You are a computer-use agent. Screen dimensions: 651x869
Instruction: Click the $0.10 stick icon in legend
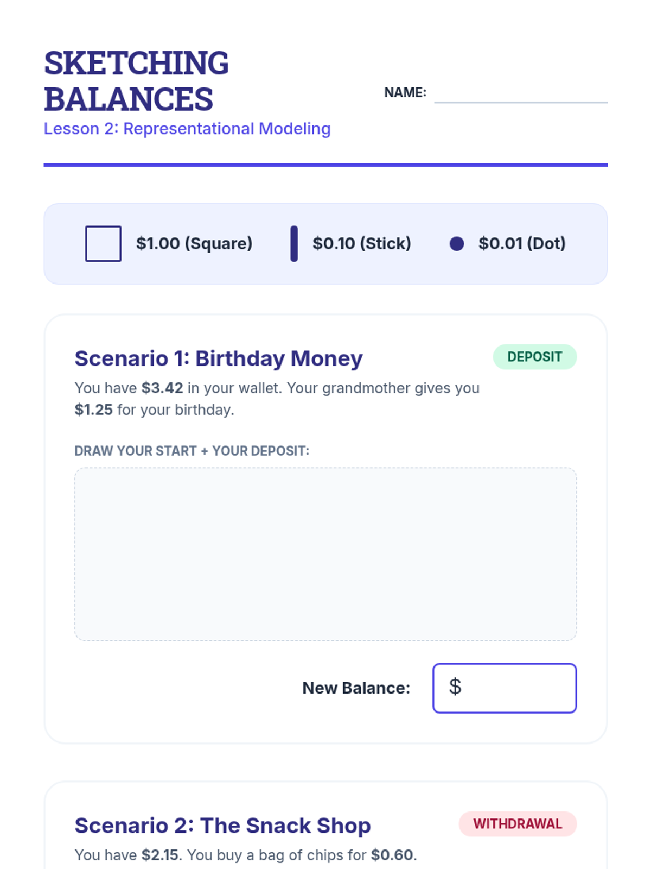coord(294,244)
